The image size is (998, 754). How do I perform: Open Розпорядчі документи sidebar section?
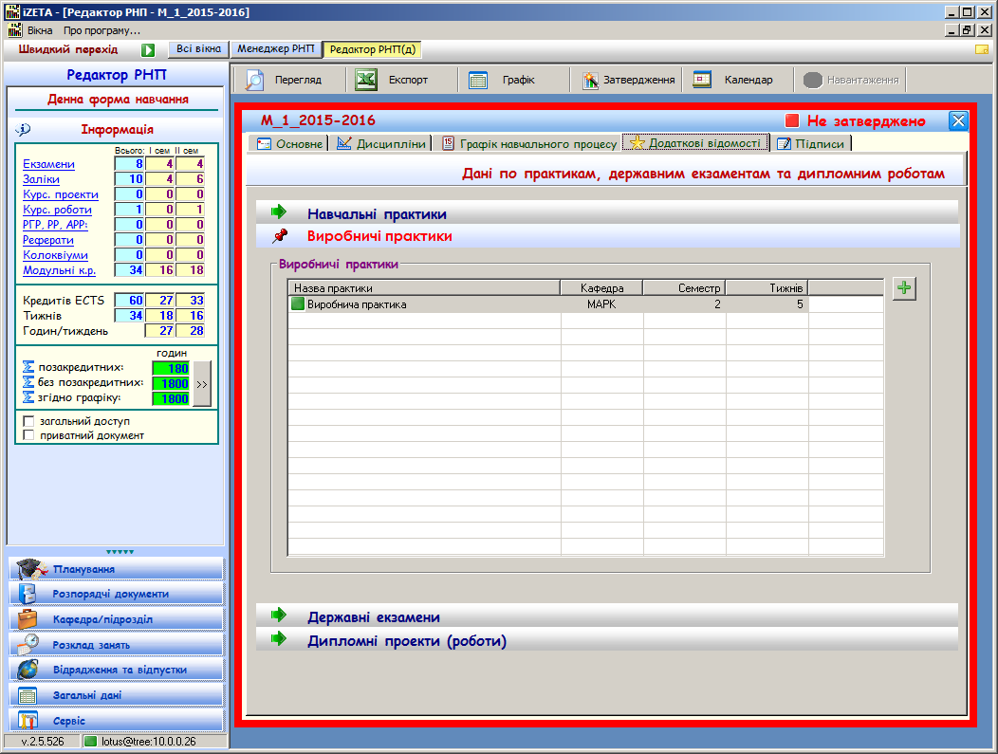117,594
